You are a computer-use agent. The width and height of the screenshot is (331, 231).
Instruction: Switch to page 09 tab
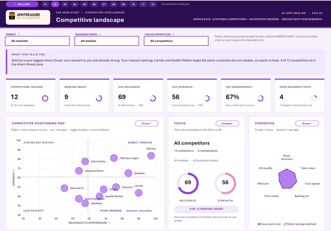point(123,4)
